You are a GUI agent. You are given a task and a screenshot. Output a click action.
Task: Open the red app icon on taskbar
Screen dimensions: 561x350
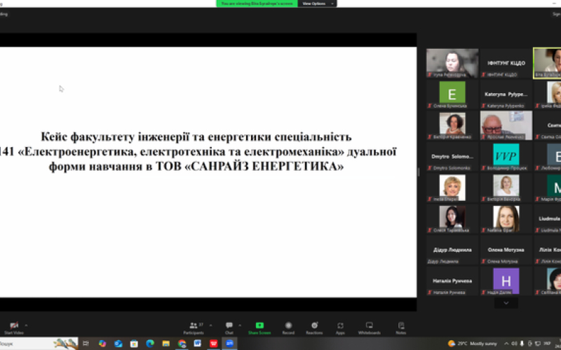pos(214,344)
